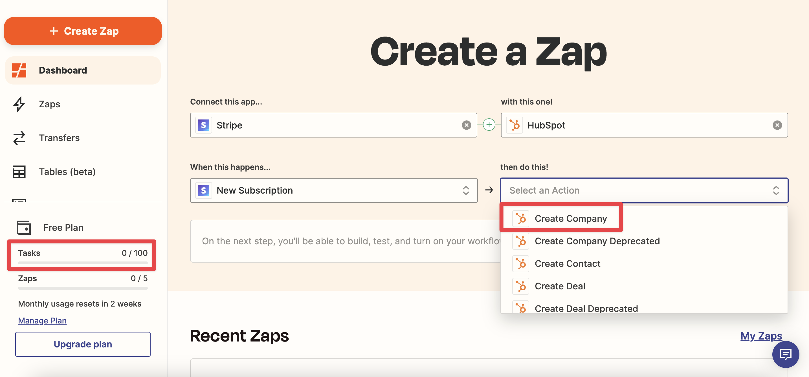Click HubSpot icon beside Create Company Deprecated
This screenshot has height=377, width=809.
[520, 241]
